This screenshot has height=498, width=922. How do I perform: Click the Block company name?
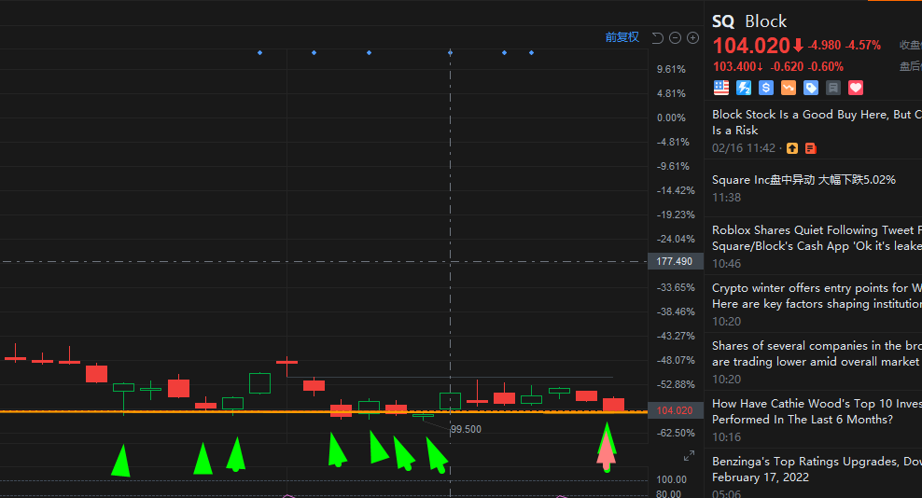tap(765, 21)
